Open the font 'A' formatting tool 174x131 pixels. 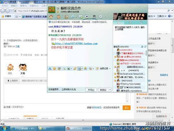coord(50,68)
